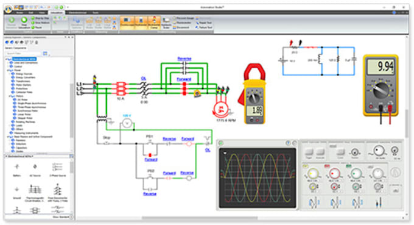Select Transformers in library tree
414x225 pixels.
point(23,81)
